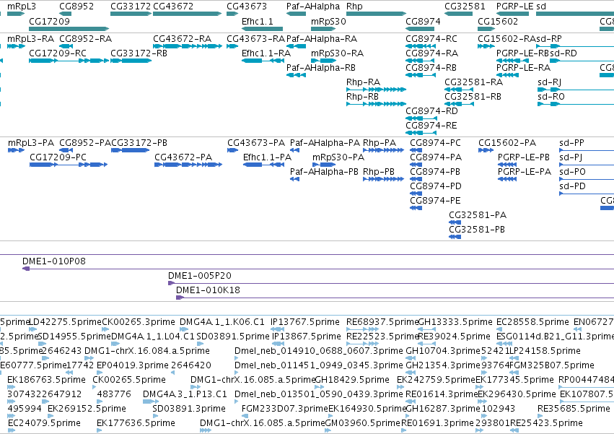
Task: Click protein mRpS30-PA
Action: pyautogui.click(x=338, y=157)
